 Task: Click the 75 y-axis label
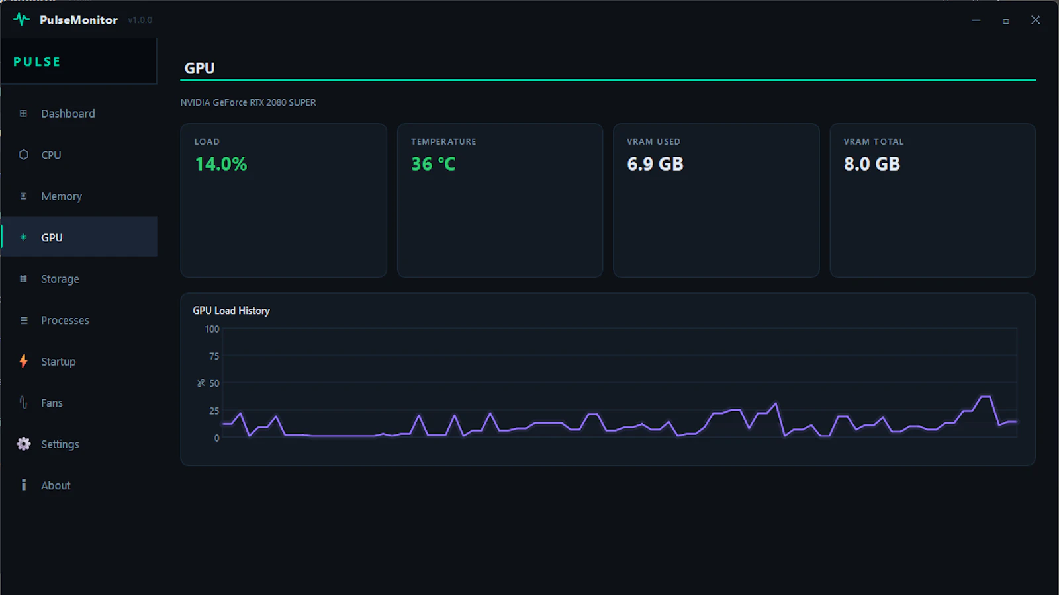pos(214,356)
